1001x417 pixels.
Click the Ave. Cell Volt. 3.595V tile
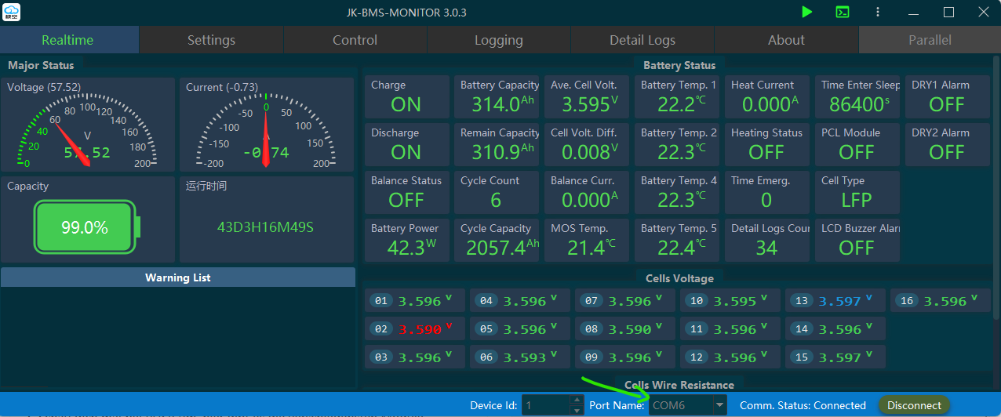point(588,96)
